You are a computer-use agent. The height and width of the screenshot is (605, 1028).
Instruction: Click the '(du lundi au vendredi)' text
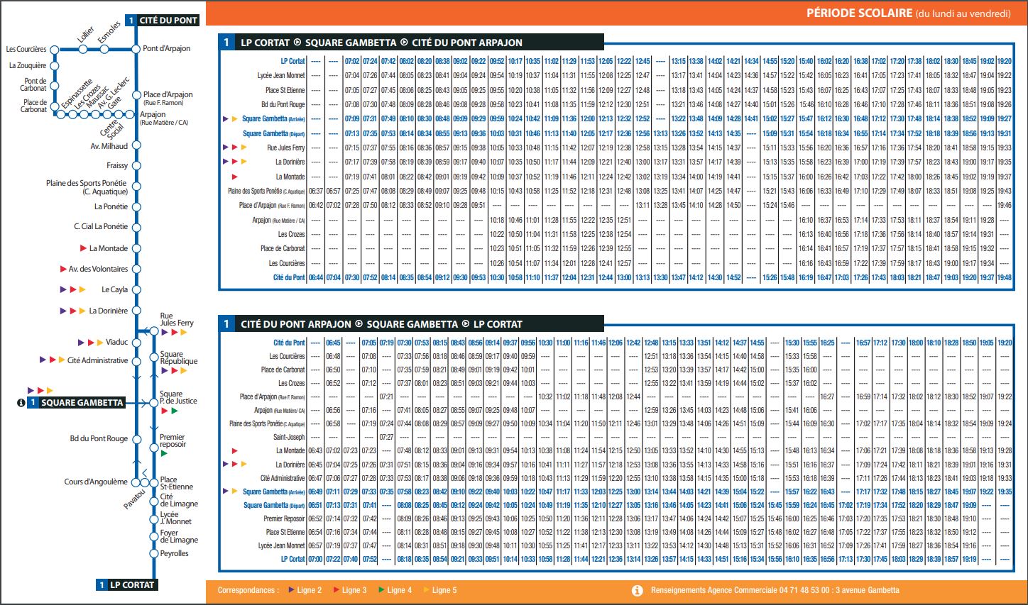click(963, 13)
